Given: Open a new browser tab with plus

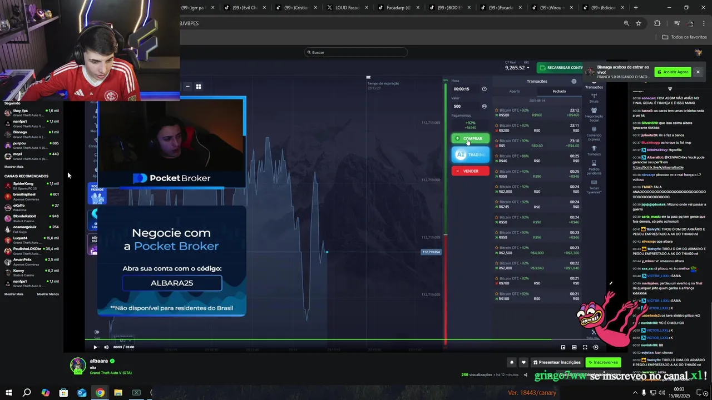Looking at the screenshot, I should [636, 8].
